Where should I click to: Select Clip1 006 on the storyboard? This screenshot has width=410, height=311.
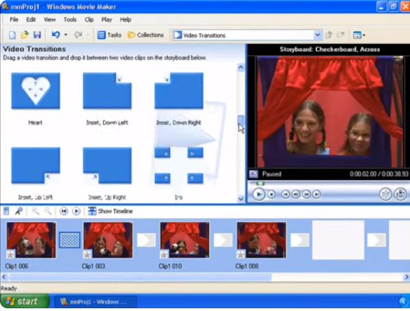point(31,240)
